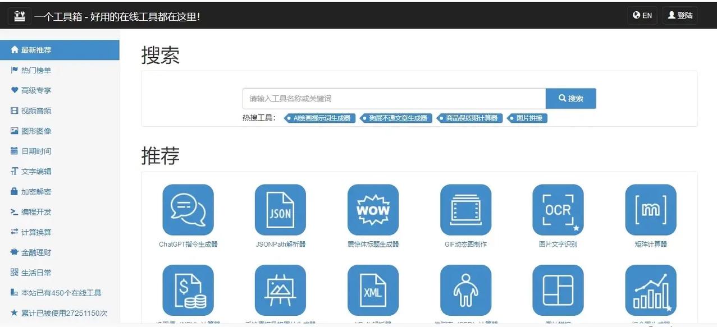
Task: Select the body figure calculator icon
Action: [x=465, y=291]
